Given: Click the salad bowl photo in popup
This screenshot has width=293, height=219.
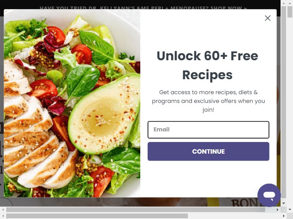Looking at the screenshot, I should tap(72, 103).
